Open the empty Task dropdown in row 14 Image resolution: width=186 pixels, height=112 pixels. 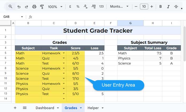tap(64, 99)
